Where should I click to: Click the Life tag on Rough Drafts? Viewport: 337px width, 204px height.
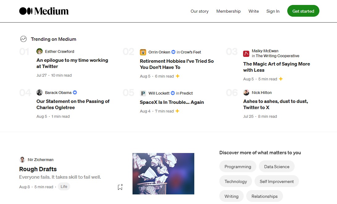coord(64,186)
